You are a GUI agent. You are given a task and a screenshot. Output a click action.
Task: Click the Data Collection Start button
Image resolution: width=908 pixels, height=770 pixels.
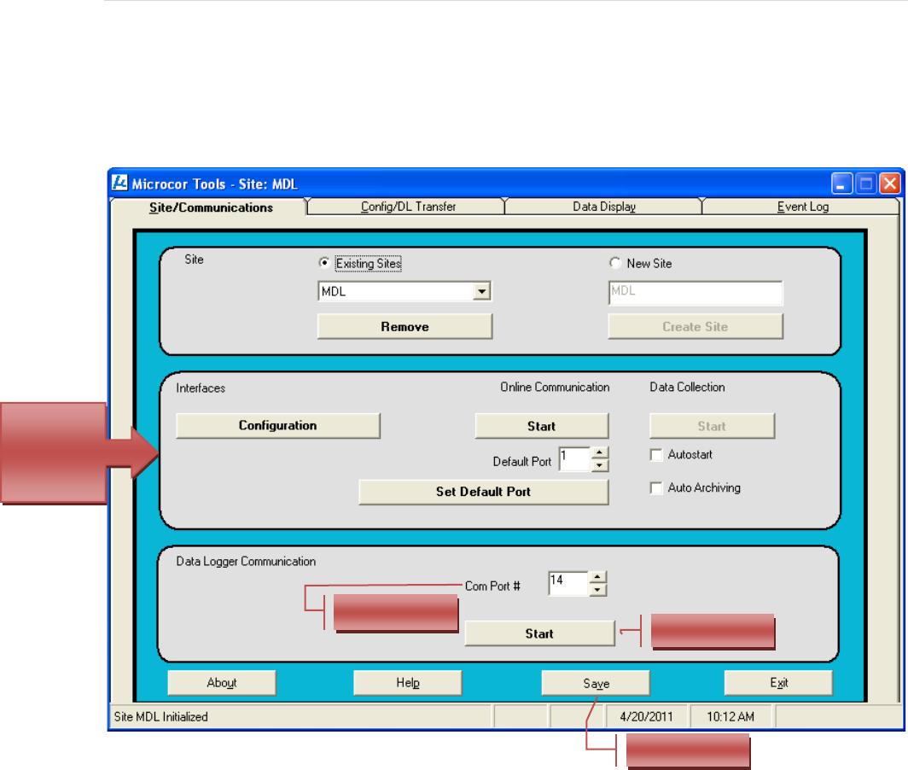tap(712, 426)
